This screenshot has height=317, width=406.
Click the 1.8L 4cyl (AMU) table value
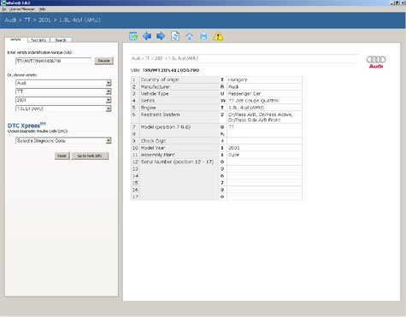(x=246, y=108)
